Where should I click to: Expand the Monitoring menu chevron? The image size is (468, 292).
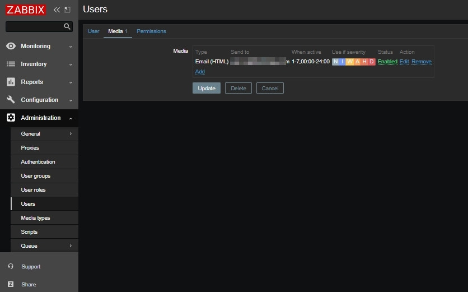point(71,47)
